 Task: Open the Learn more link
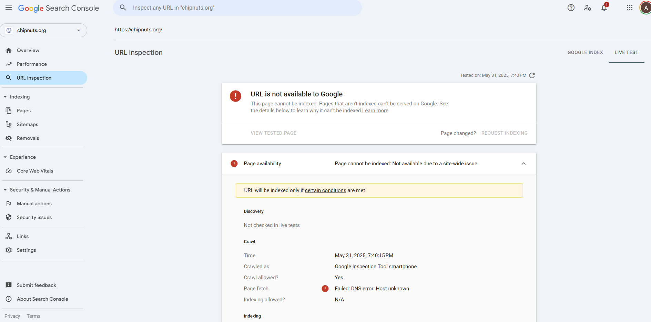click(375, 111)
